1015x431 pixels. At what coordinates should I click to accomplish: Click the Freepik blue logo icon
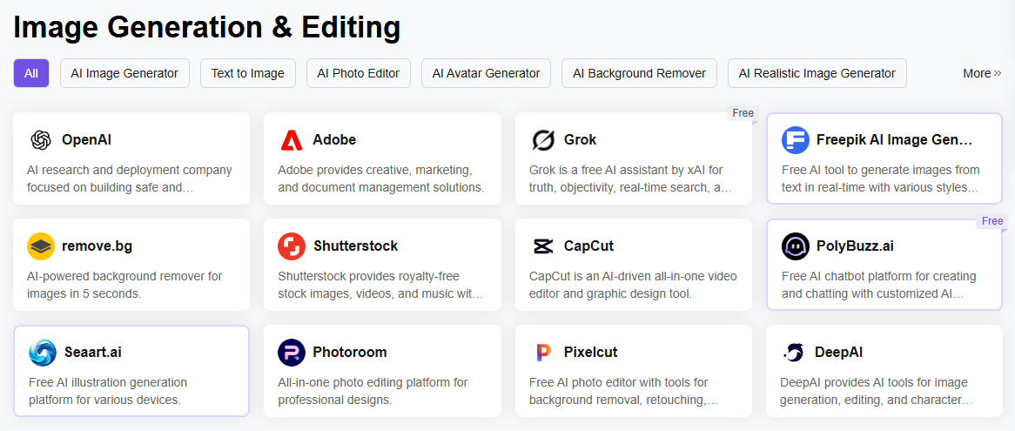click(796, 140)
